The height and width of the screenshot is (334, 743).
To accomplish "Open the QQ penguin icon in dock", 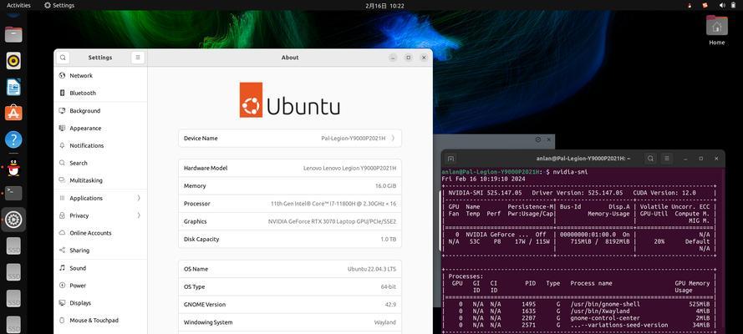I will click(x=13, y=168).
